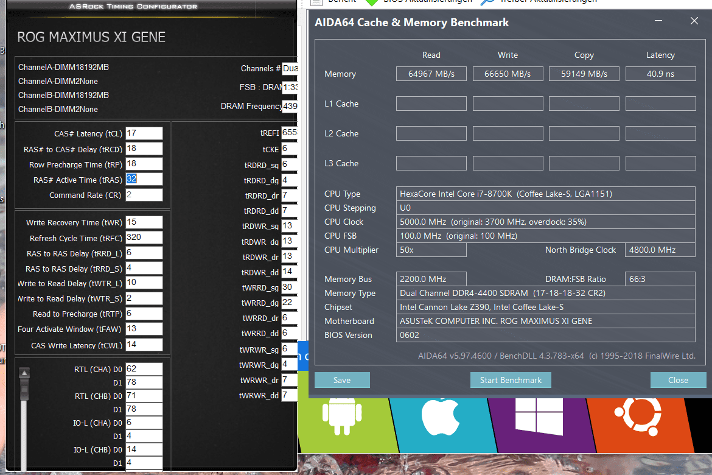The width and height of the screenshot is (712, 475).
Task: Click the CAS# Latency (tCL) field
Action: click(x=144, y=133)
